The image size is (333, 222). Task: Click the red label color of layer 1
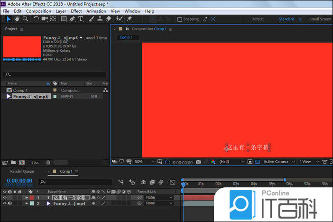pos(32,197)
